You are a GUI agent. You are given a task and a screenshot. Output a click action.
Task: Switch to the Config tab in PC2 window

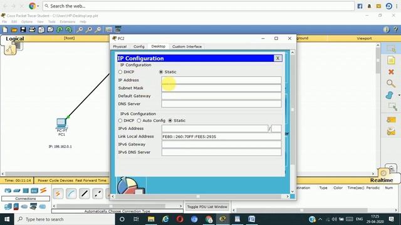click(x=139, y=47)
